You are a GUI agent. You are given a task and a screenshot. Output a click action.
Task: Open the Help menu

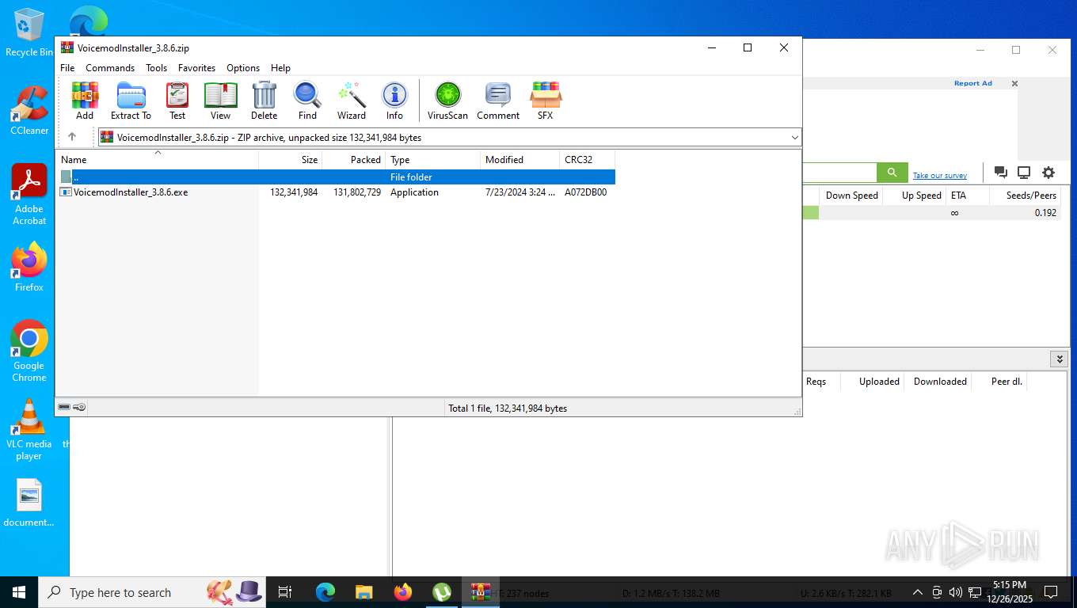point(280,68)
